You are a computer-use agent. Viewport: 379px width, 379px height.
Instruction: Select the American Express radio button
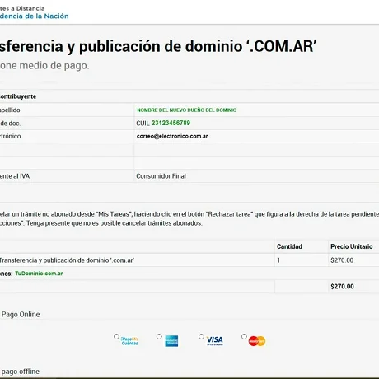pyautogui.click(x=159, y=336)
